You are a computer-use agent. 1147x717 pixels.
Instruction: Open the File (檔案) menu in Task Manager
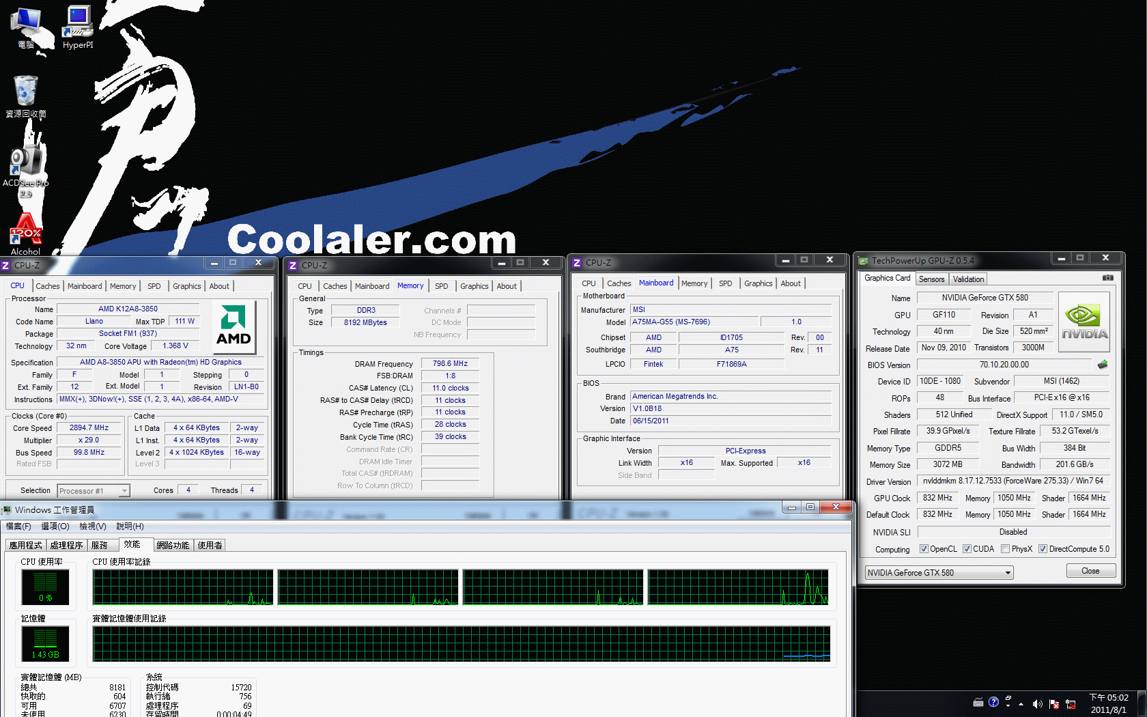pos(18,526)
